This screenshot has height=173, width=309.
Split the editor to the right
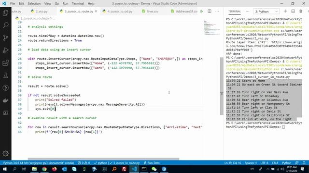[210, 12]
